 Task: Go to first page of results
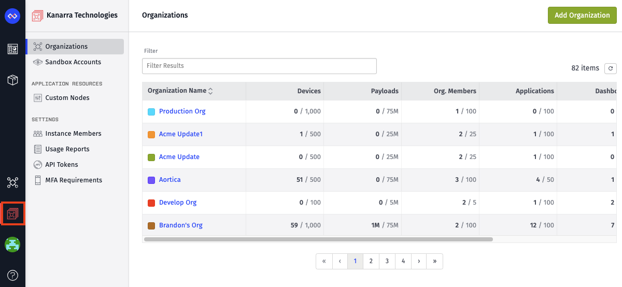pyautogui.click(x=324, y=262)
